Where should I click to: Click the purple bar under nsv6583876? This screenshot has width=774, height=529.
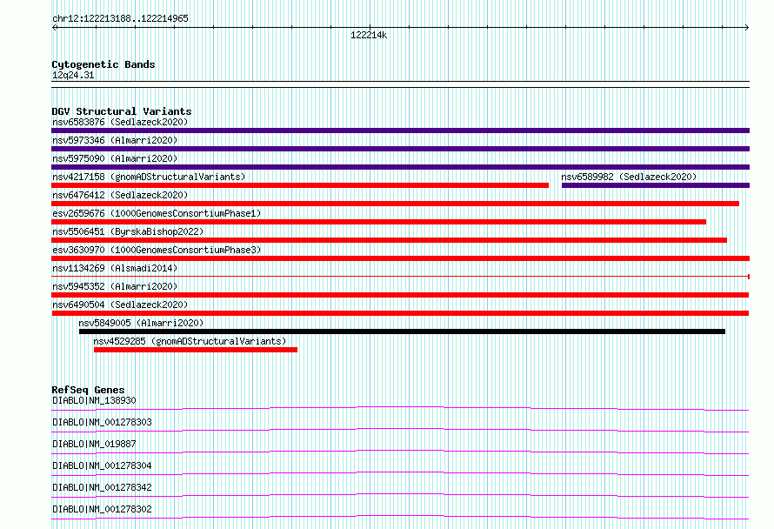pos(400,131)
